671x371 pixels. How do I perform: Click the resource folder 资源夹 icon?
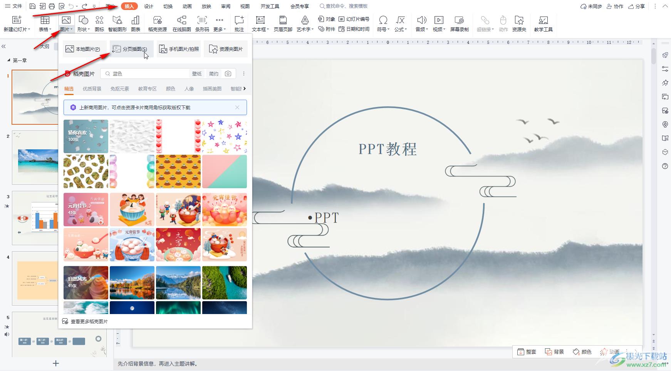(519, 20)
